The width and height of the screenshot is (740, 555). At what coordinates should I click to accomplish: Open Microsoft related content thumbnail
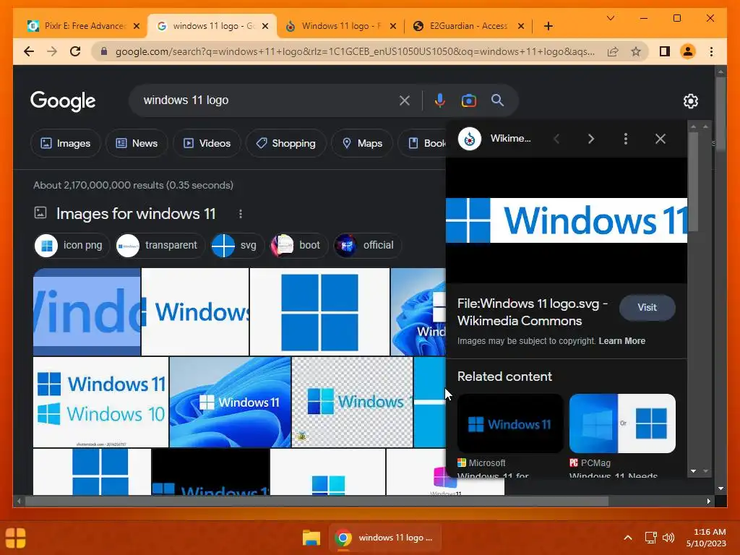pyautogui.click(x=510, y=423)
